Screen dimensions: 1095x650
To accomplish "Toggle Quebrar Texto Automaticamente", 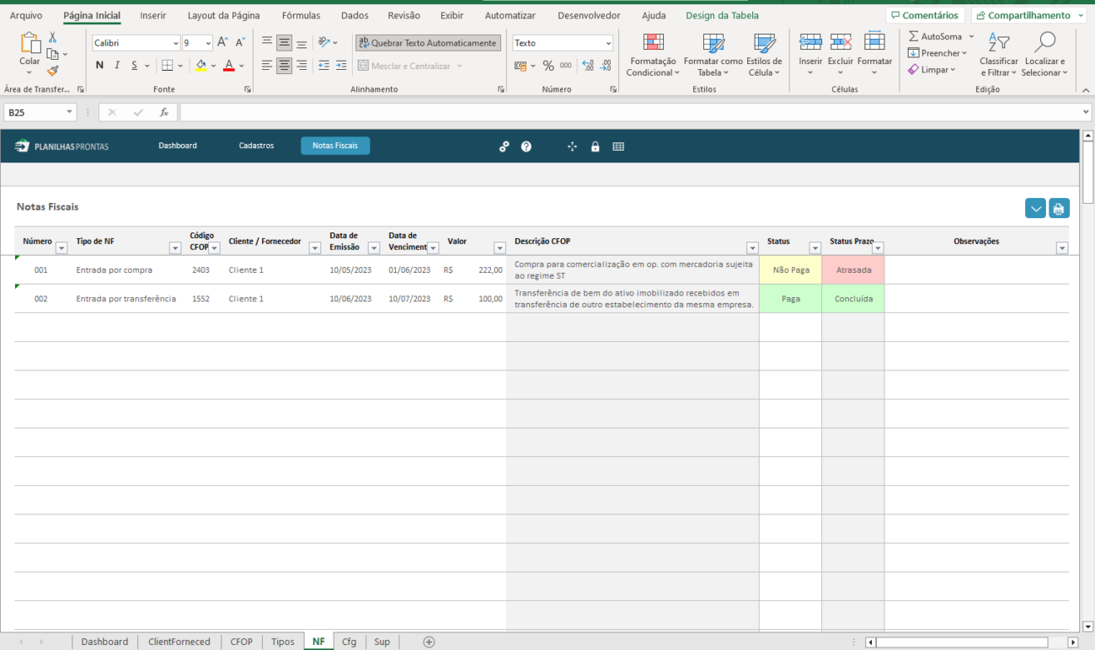I will pos(427,42).
